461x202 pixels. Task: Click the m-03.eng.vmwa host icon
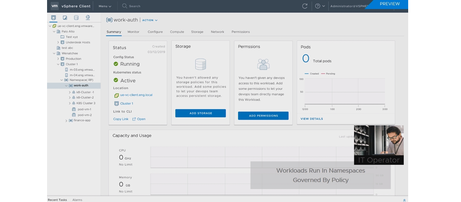66,70
